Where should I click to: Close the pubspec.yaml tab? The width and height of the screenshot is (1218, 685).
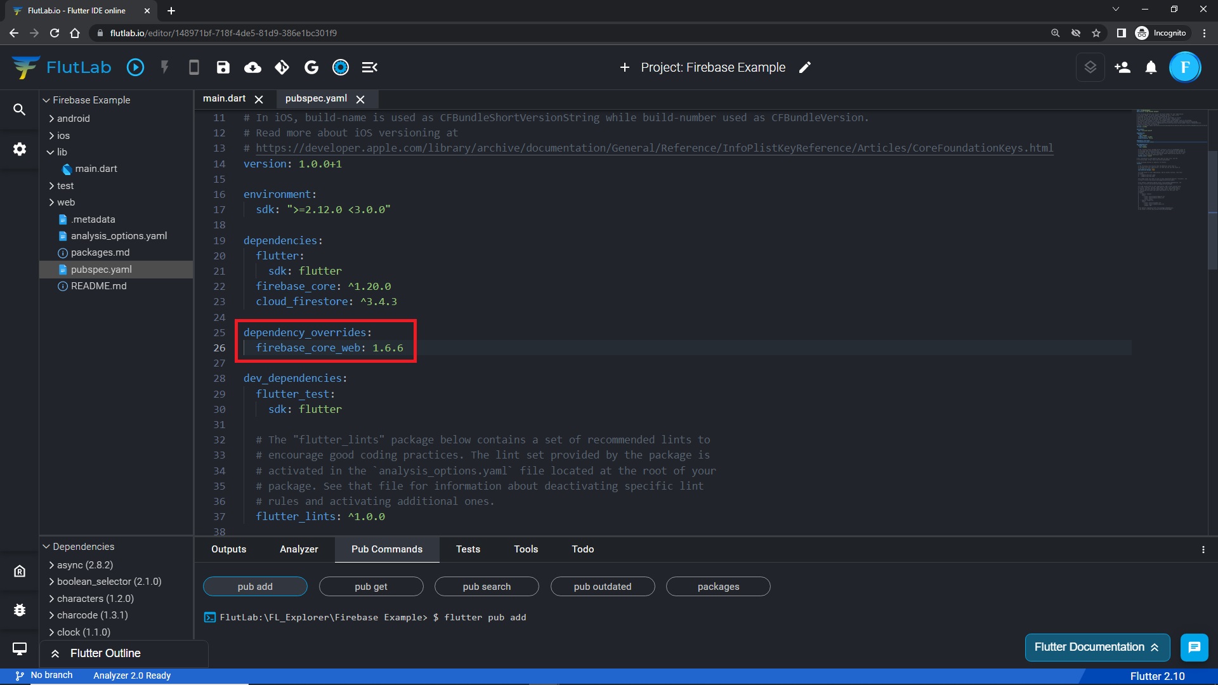click(x=360, y=100)
